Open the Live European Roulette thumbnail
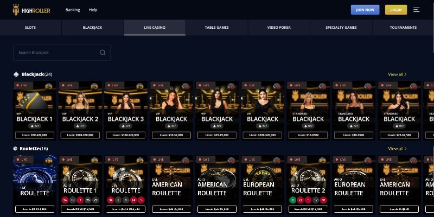Viewport: 434px width, 217px height. point(263,185)
